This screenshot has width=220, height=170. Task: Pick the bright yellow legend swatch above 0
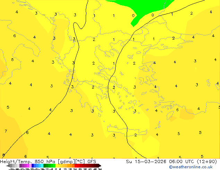pyautogui.click(x=57, y=165)
